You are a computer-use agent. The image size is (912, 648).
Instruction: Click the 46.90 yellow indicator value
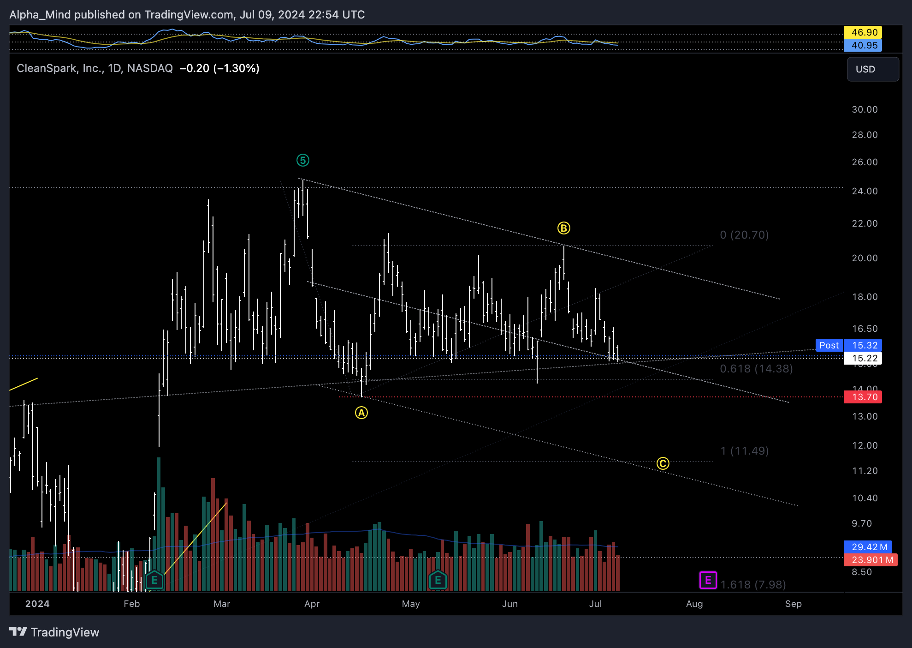863,32
